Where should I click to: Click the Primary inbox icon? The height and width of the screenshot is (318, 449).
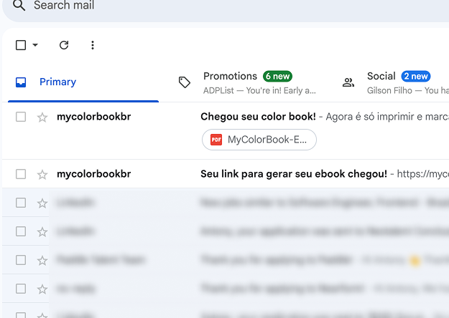[x=21, y=82]
